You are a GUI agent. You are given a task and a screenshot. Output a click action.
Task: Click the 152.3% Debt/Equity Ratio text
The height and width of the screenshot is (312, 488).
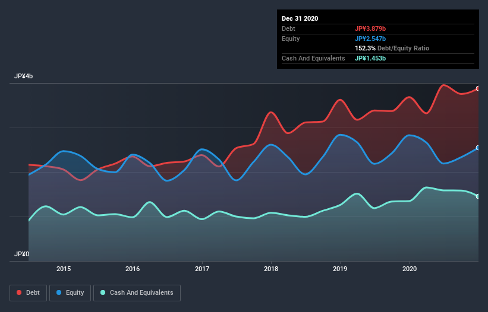[x=392, y=48]
